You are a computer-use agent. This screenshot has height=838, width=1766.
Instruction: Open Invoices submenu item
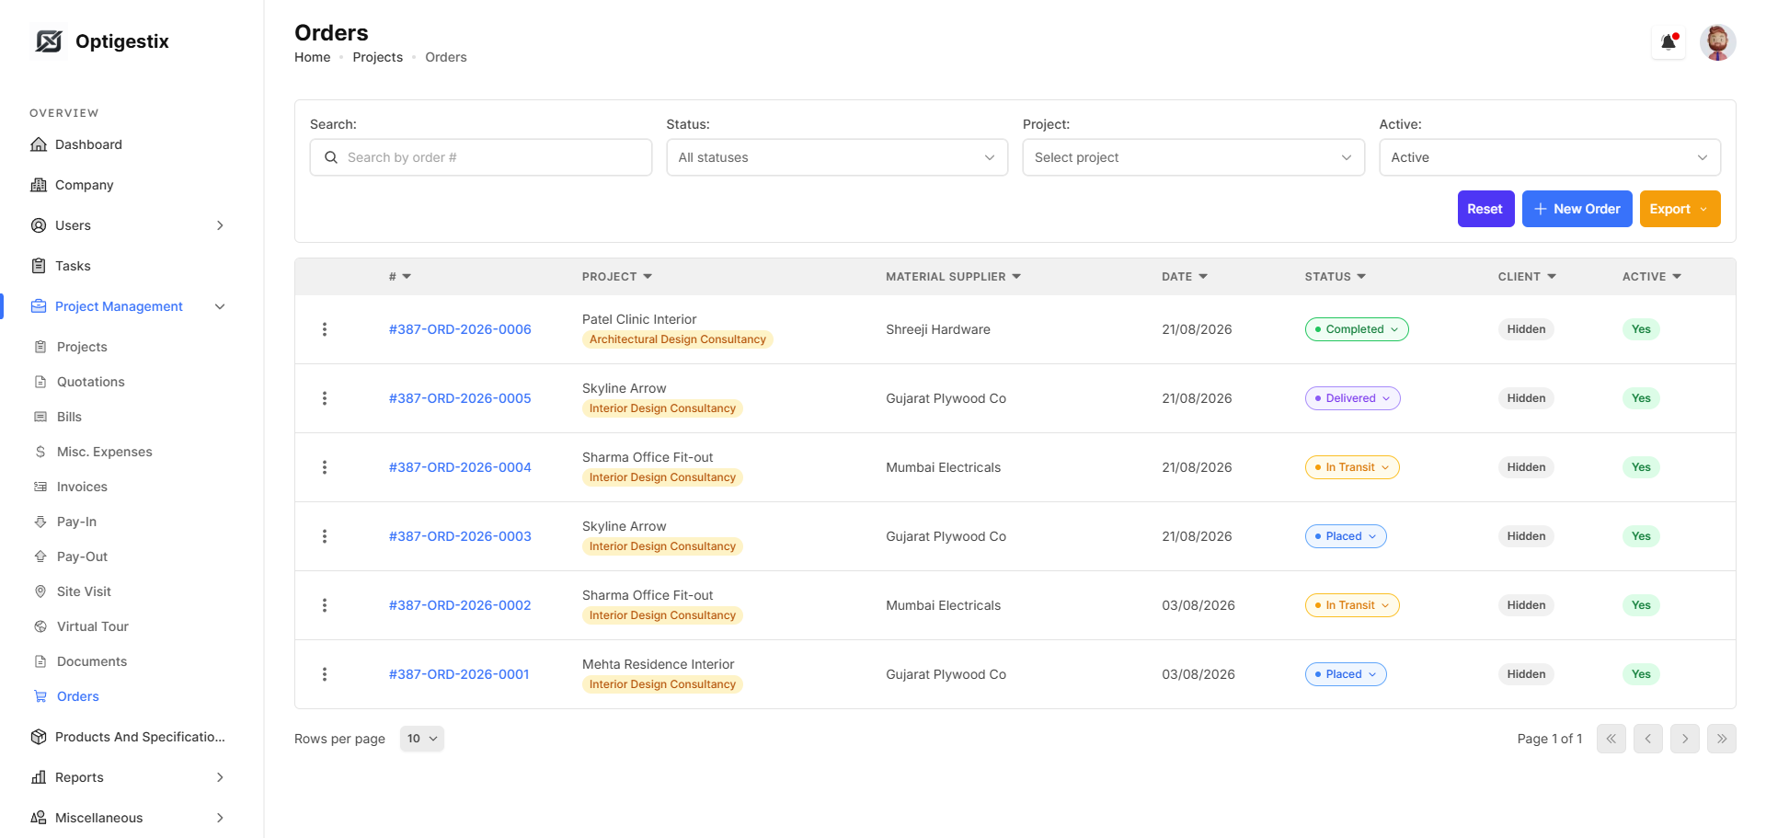click(x=82, y=487)
